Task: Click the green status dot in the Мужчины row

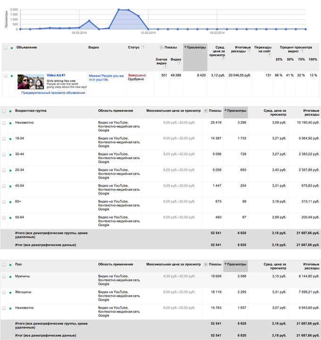Action: [x=10, y=277]
